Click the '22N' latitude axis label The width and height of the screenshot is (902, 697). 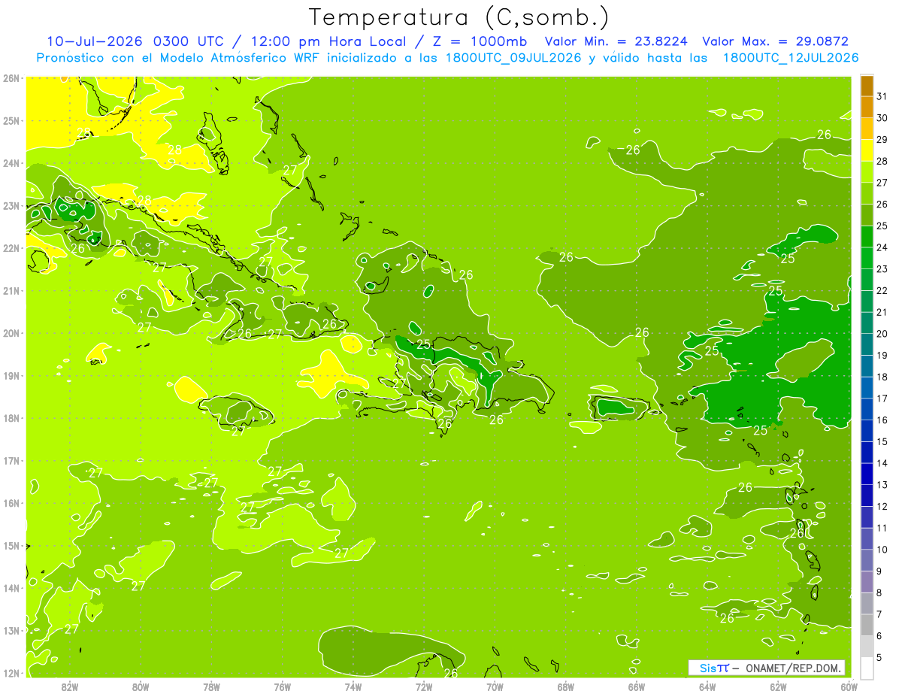(11, 248)
